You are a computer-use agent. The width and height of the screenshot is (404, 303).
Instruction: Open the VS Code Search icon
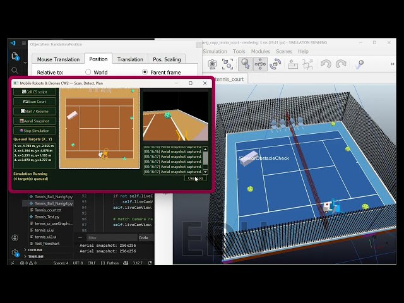pos(15,70)
